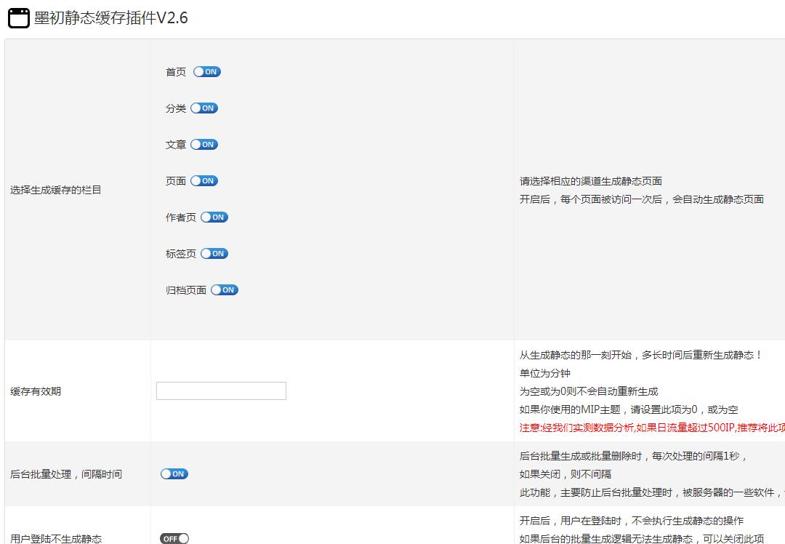Click the 缓存有效期 input field

[220, 391]
